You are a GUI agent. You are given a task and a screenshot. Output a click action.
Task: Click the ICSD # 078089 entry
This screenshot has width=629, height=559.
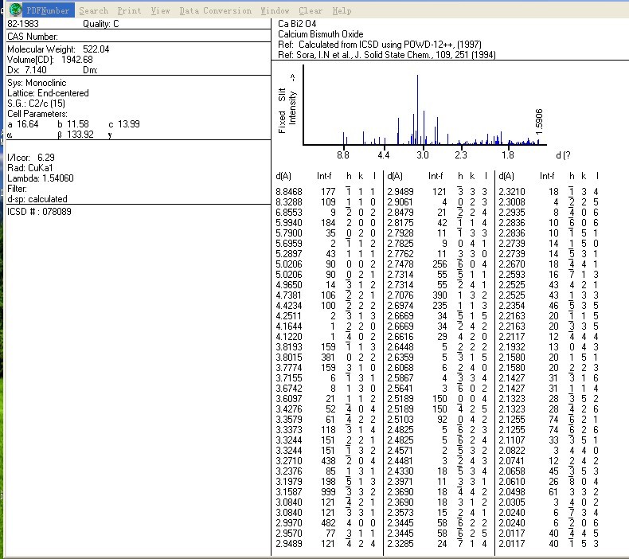pyautogui.click(x=40, y=211)
